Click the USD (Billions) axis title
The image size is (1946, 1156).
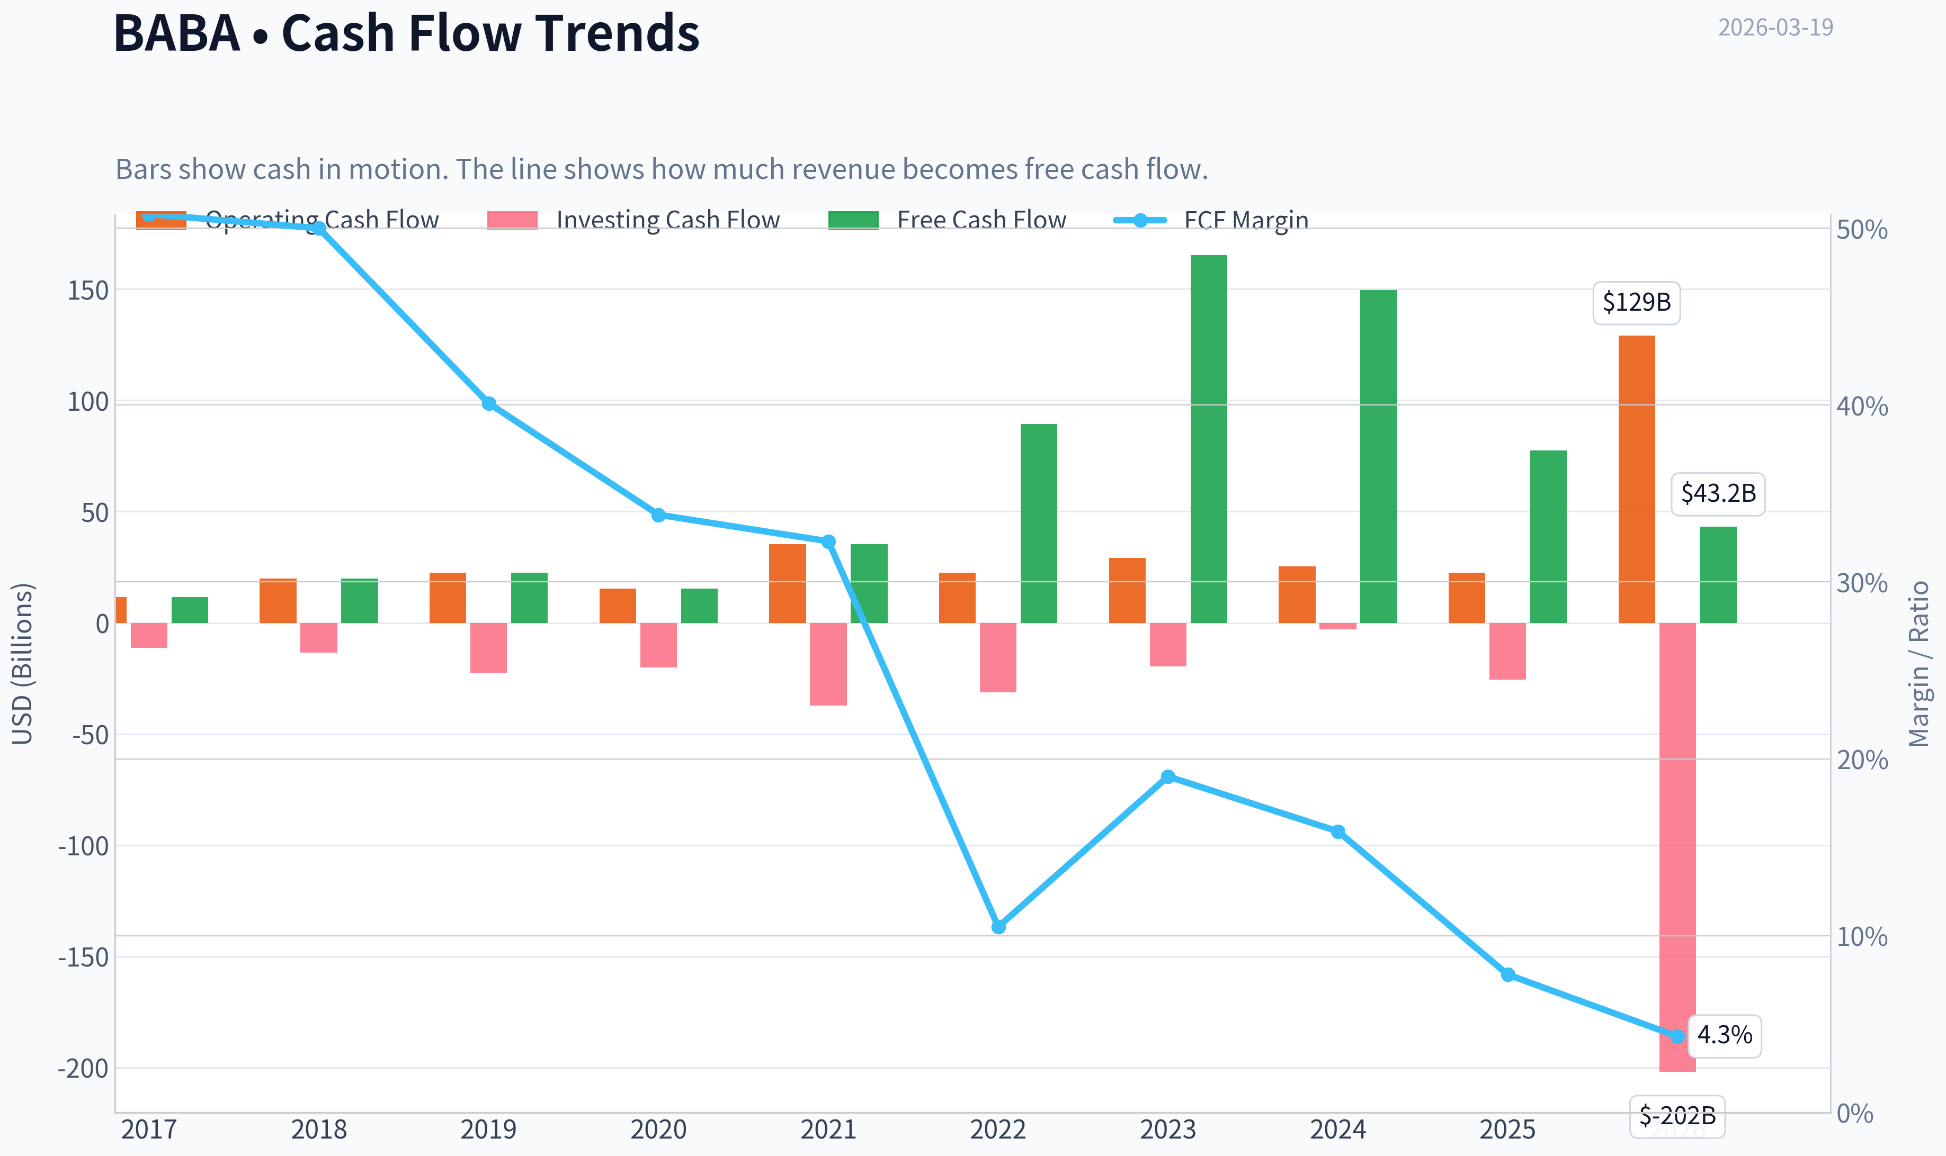coord(23,664)
